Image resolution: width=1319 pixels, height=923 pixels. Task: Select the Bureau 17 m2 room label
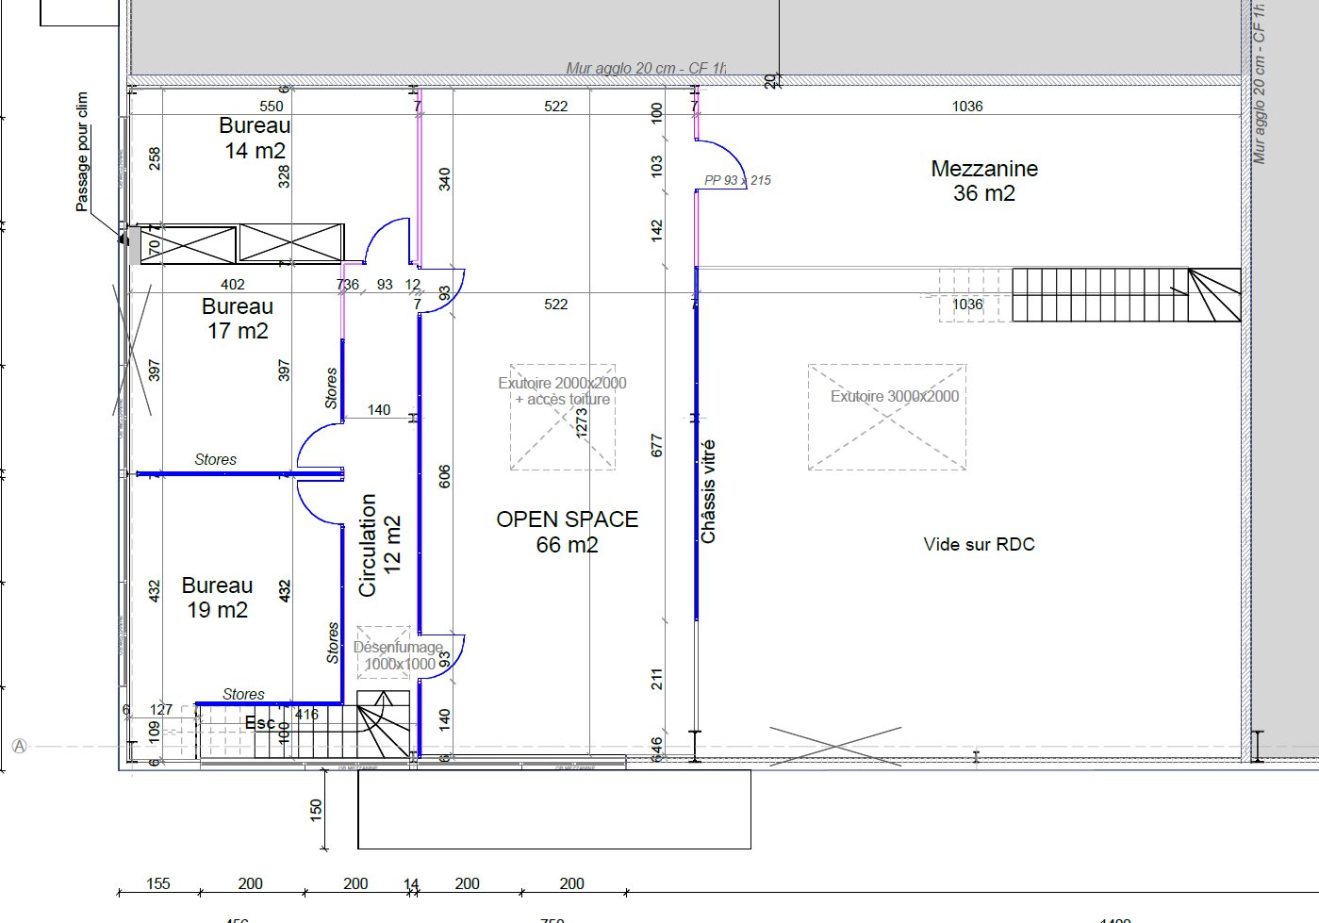238,319
